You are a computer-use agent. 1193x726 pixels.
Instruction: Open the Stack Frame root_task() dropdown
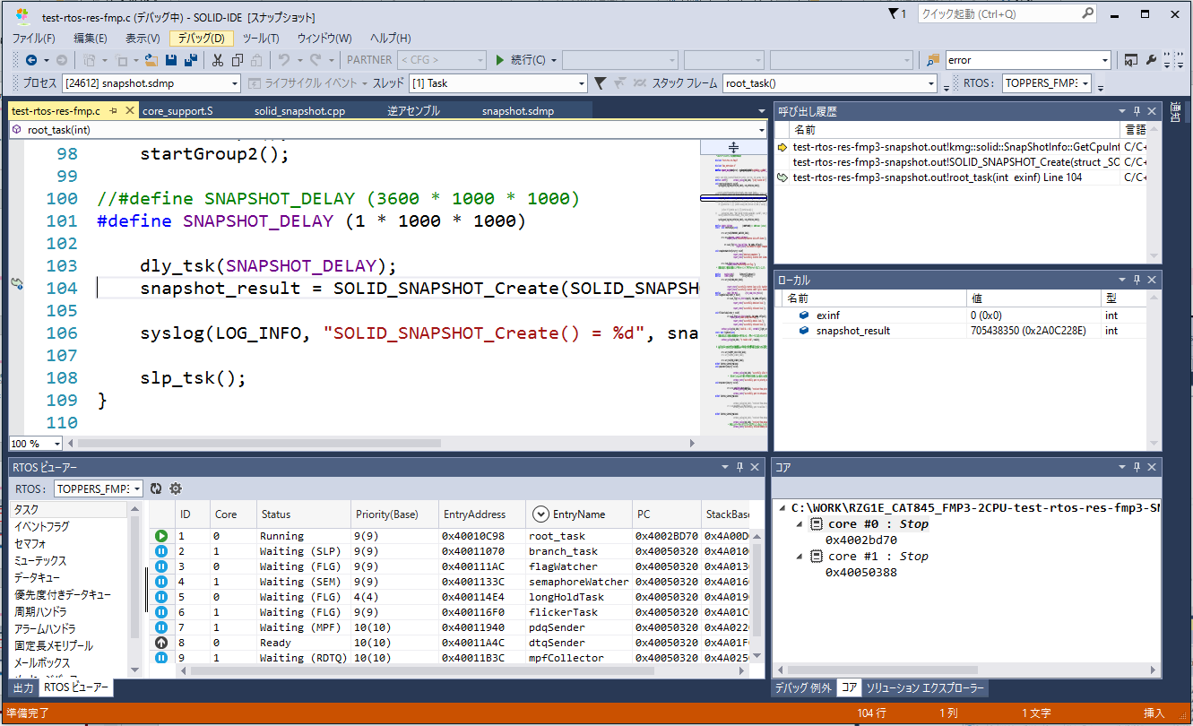click(829, 83)
